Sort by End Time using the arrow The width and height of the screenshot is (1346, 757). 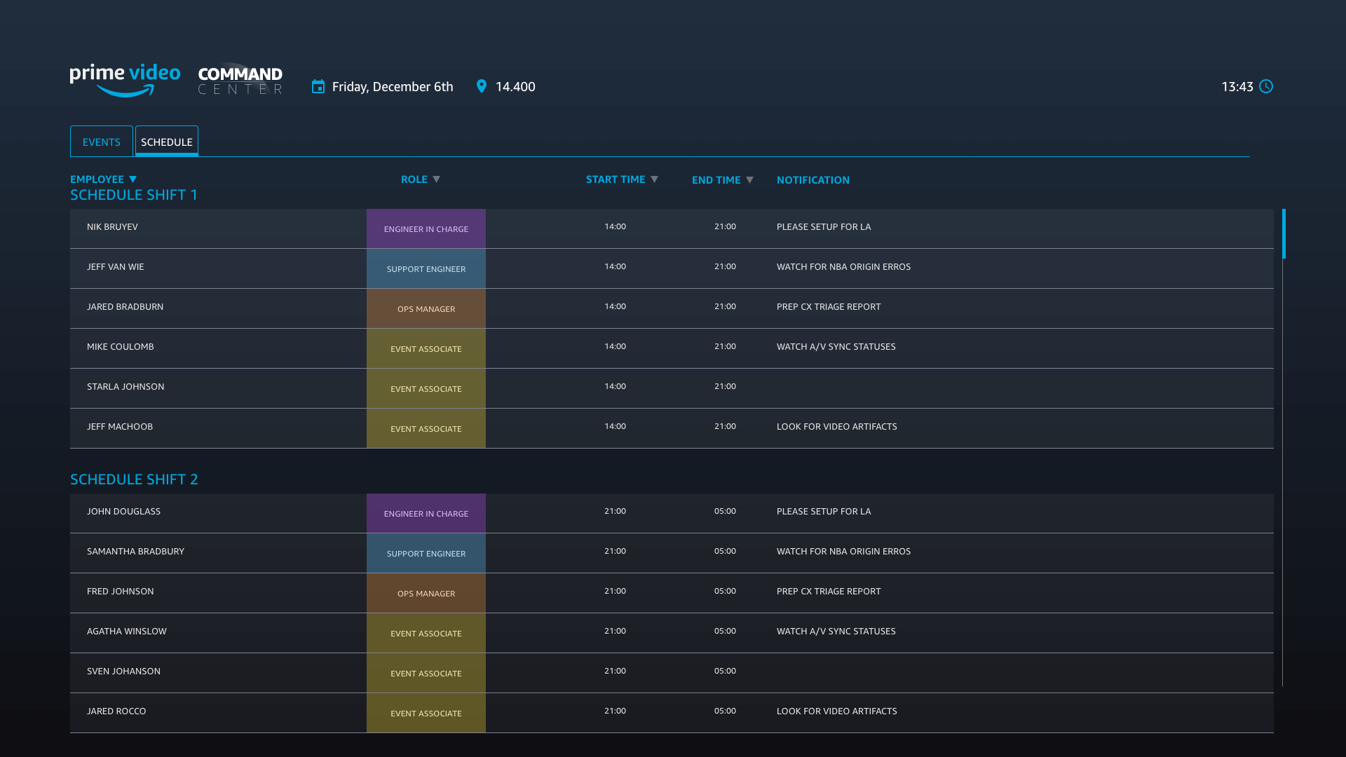point(749,180)
